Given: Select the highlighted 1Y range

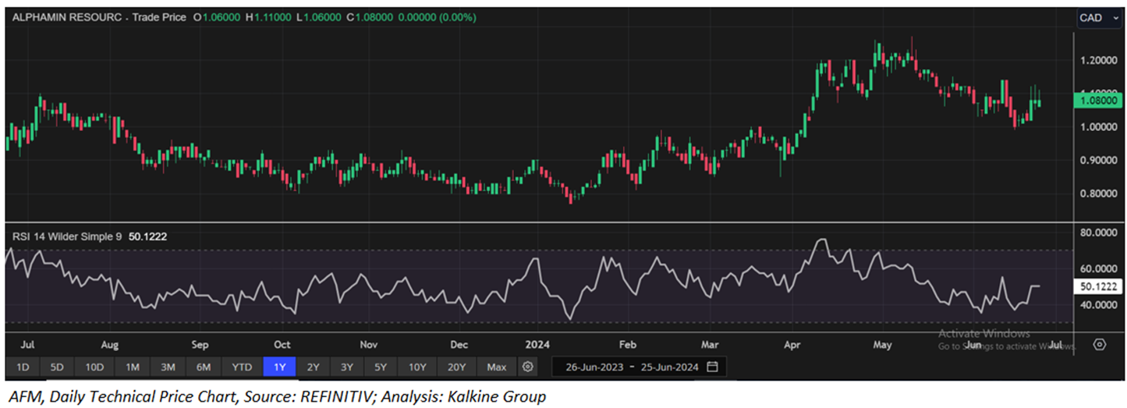Looking at the screenshot, I should [279, 367].
